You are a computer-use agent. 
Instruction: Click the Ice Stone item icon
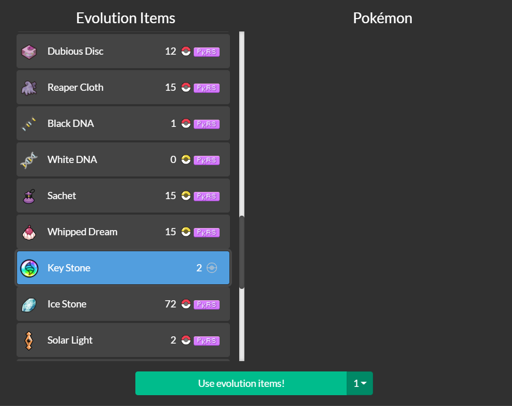pos(29,304)
